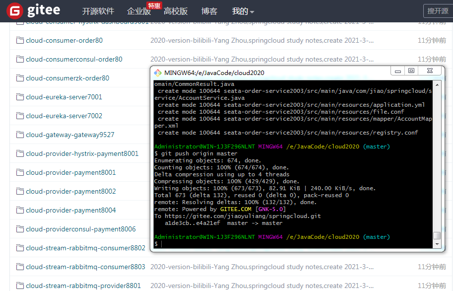This screenshot has width=453, height=291.
Task: Open the cloud-eureka-server7001 folder link
Action: coord(64,97)
